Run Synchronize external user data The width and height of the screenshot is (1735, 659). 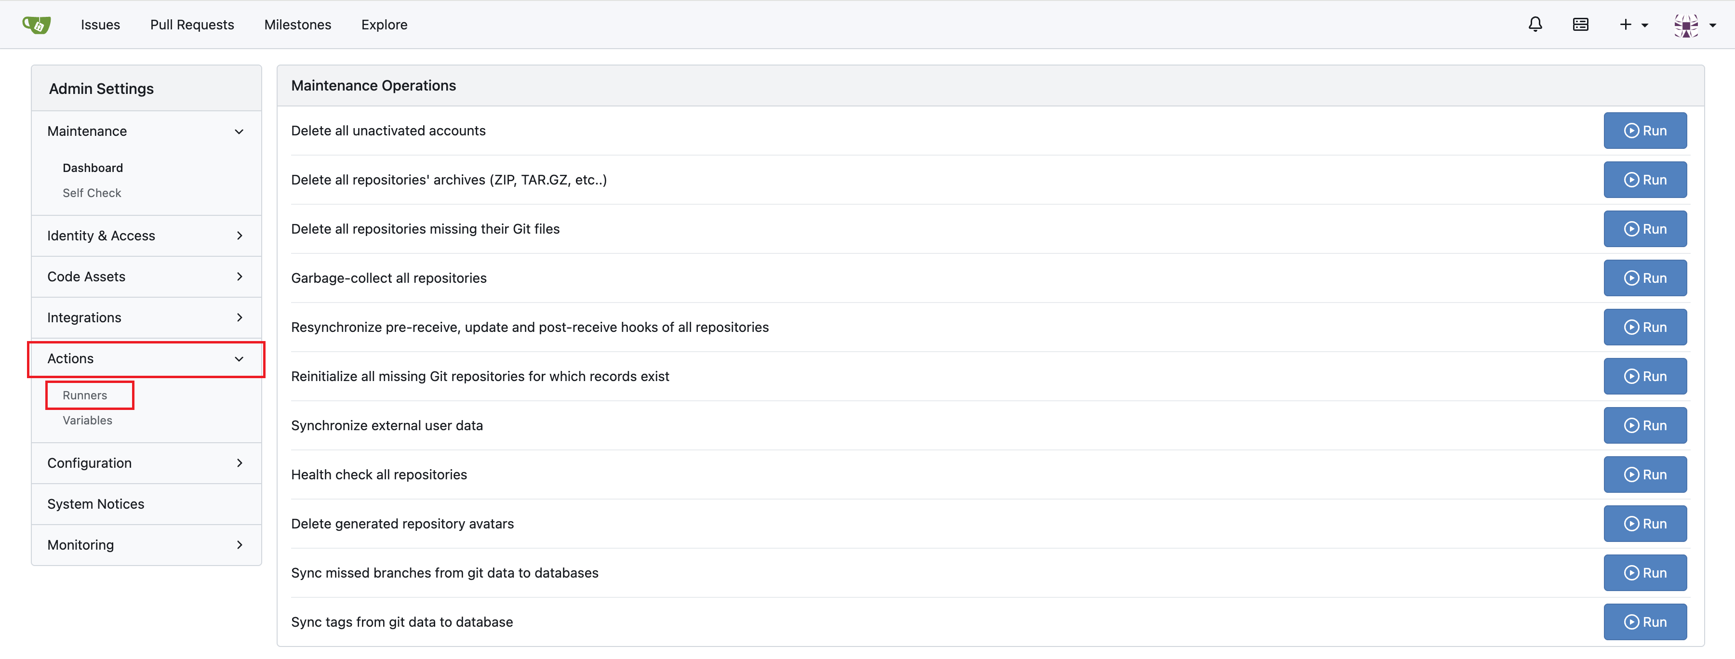coord(1644,425)
